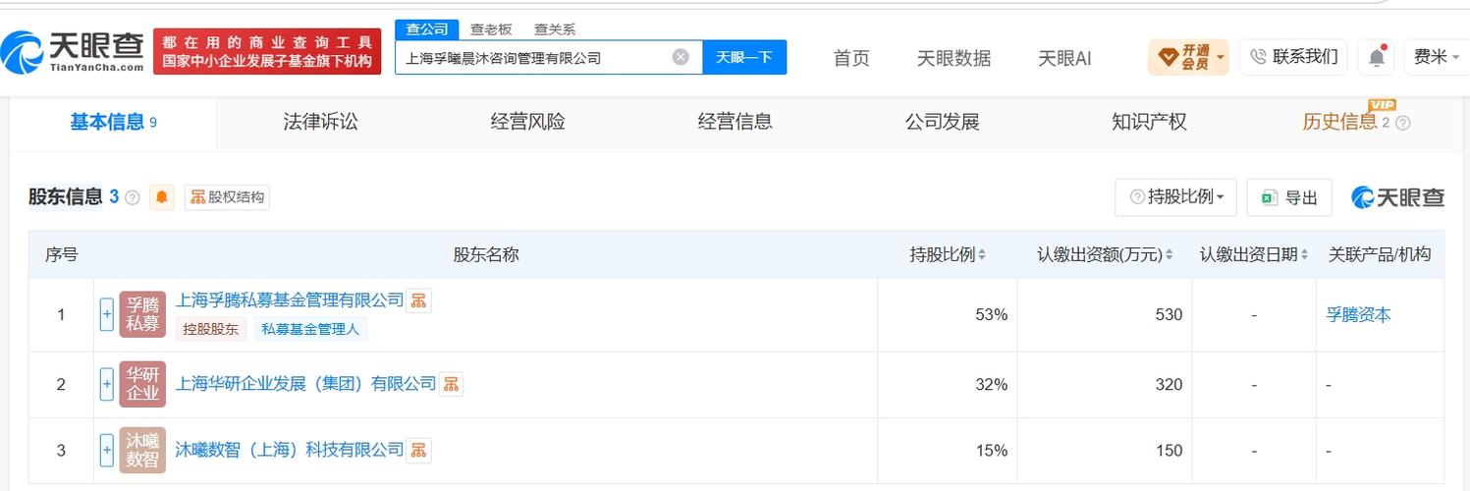Open 沐曦数智（上海）科技有限公司 link
Viewport: 1470px width, 491px height.
[x=289, y=449]
